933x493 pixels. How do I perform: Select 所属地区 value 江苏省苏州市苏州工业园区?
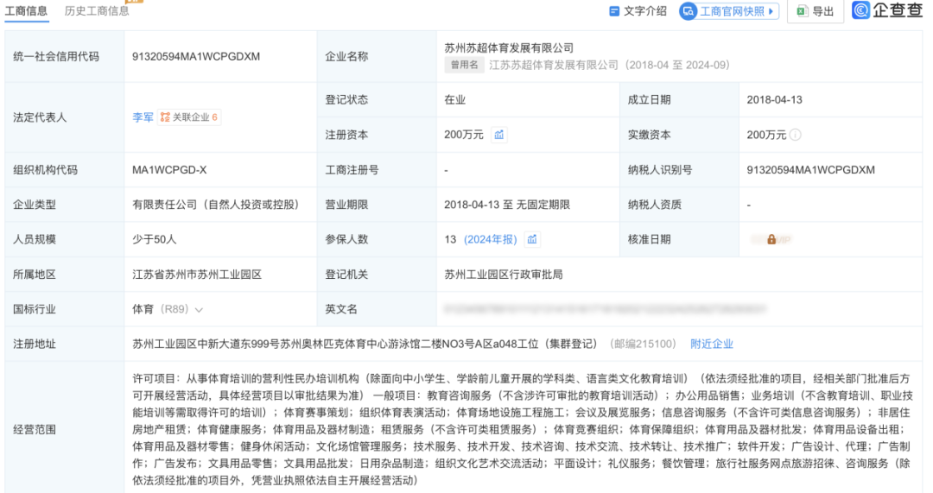click(197, 275)
